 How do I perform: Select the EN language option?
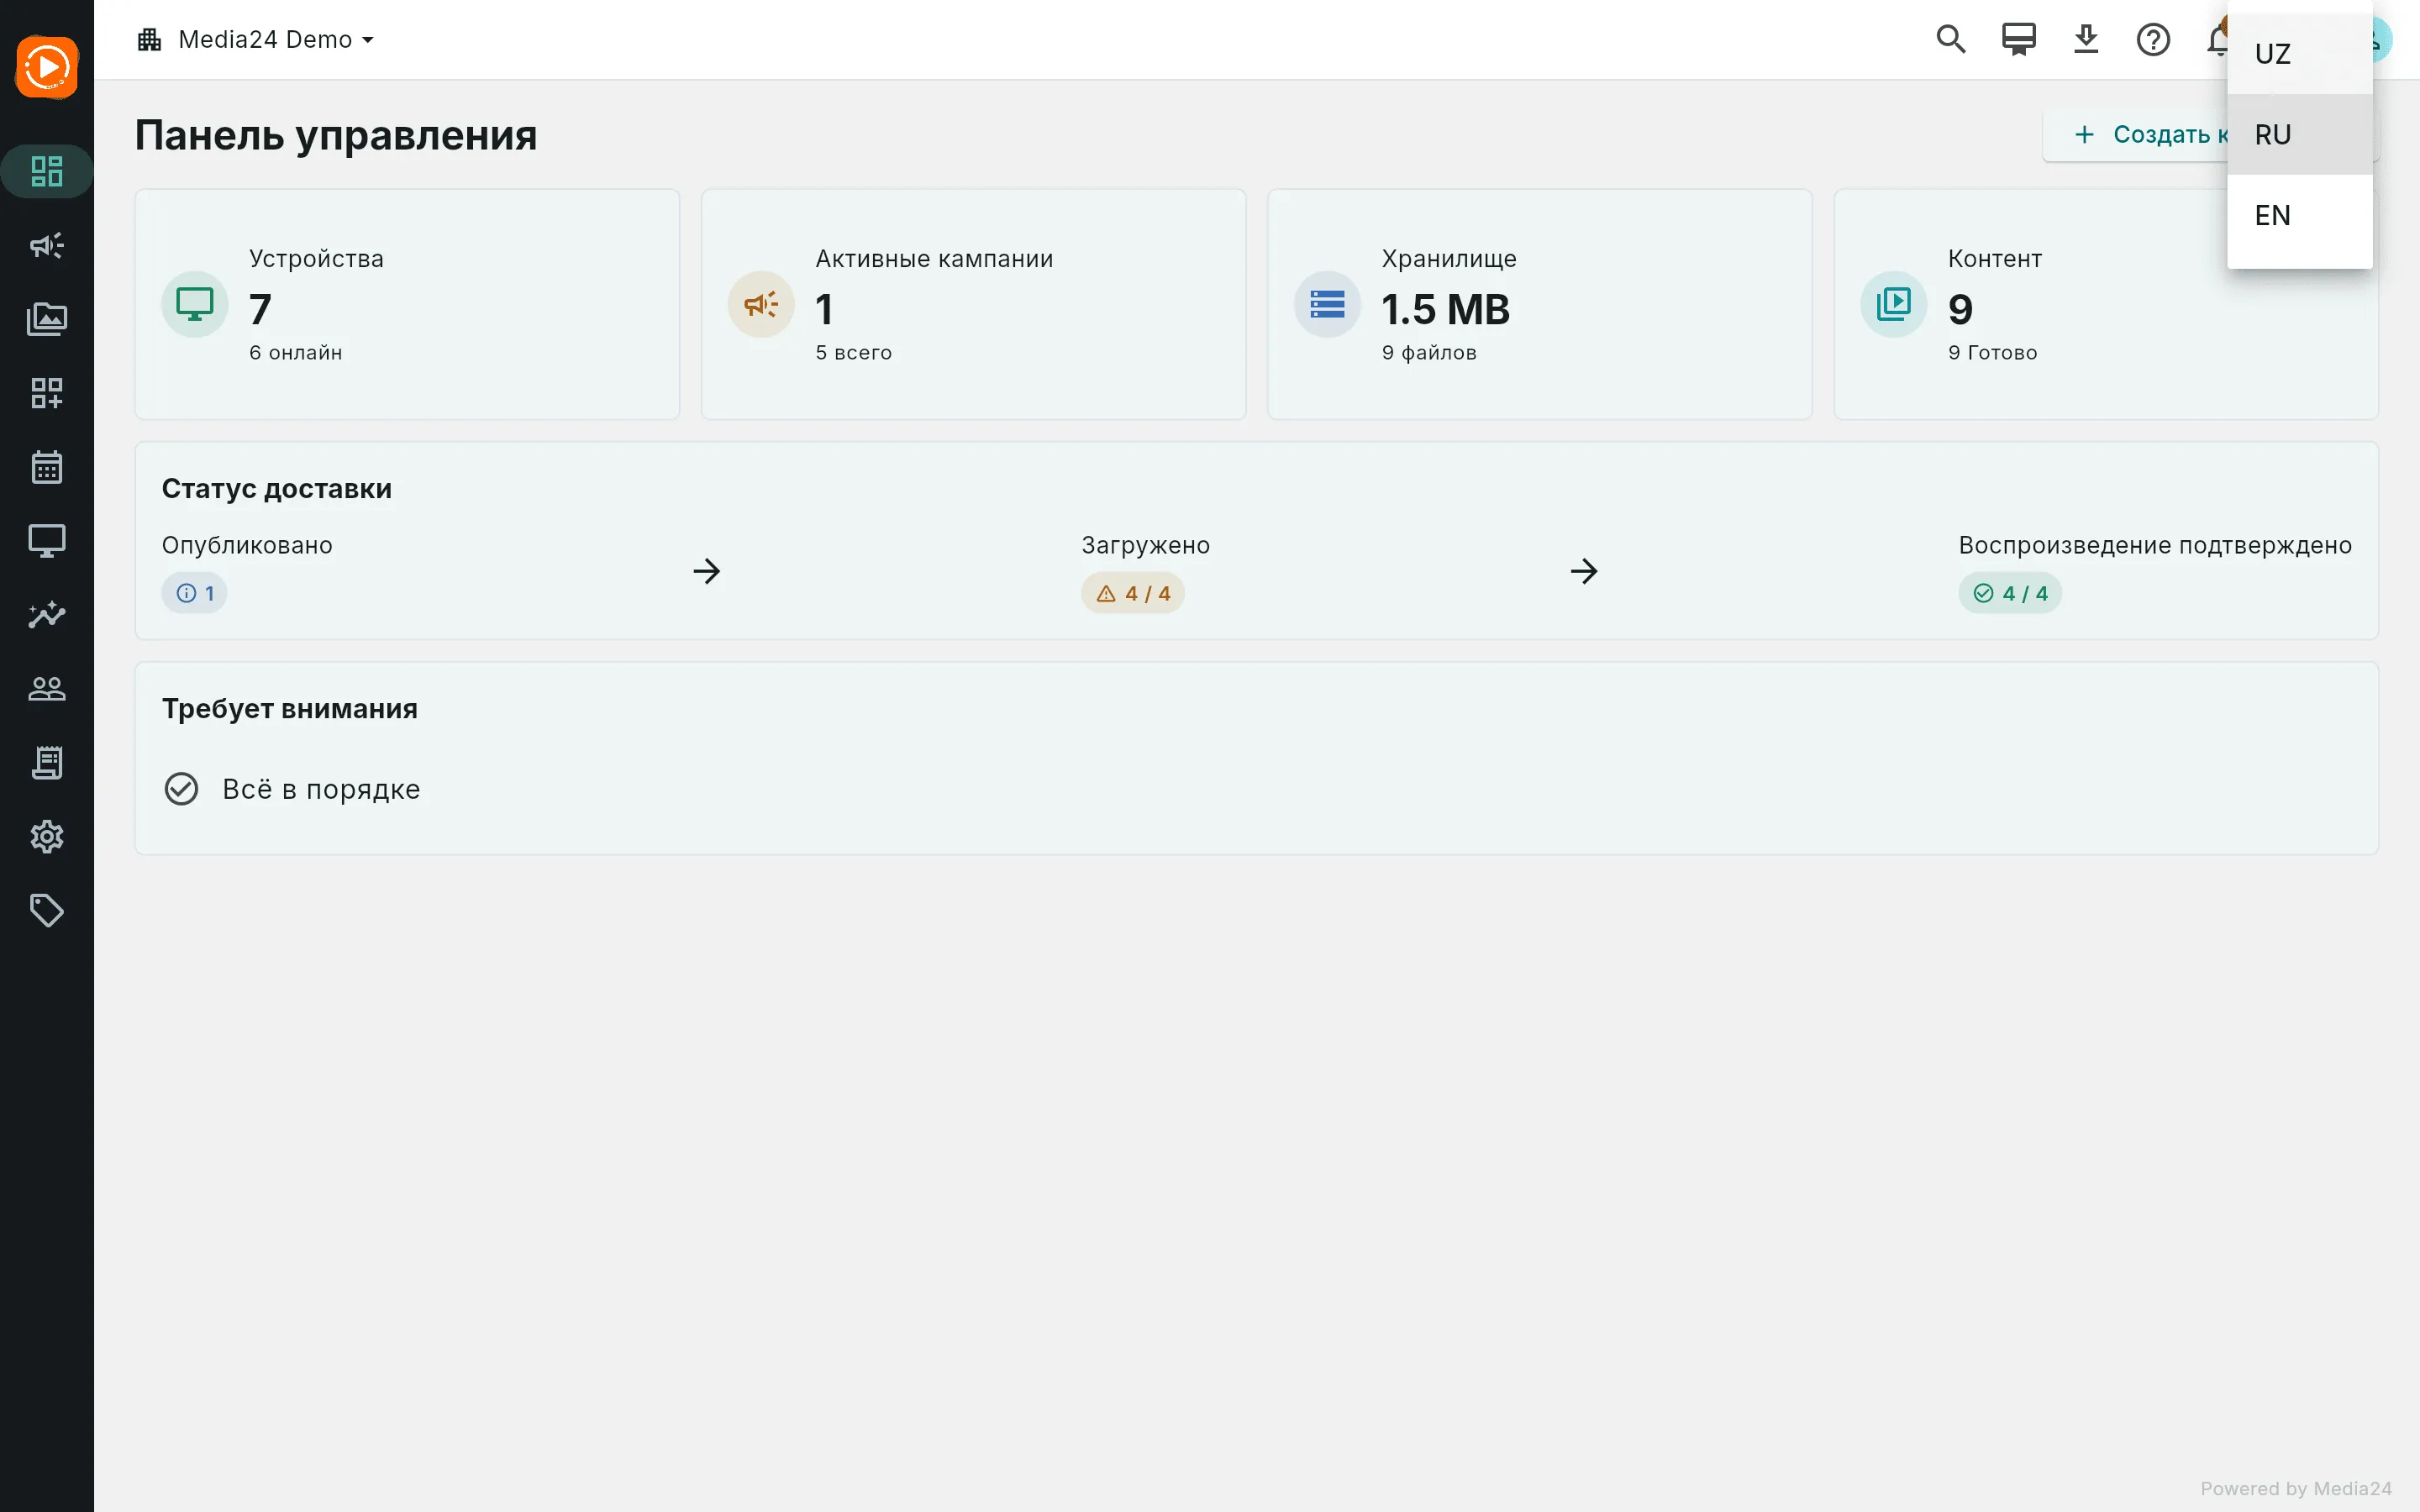[2299, 215]
